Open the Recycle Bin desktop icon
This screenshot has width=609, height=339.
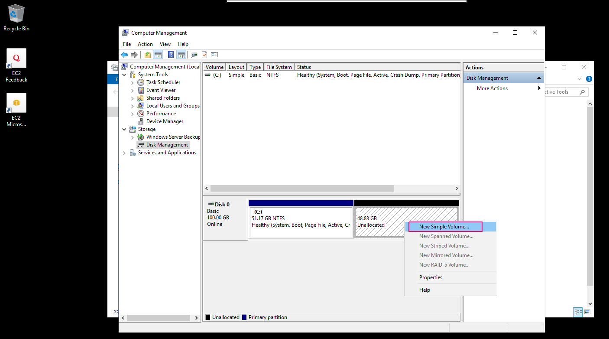point(16,18)
